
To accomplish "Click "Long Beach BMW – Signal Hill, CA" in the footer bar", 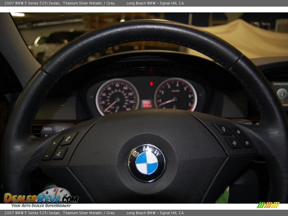I will click(155, 213).
